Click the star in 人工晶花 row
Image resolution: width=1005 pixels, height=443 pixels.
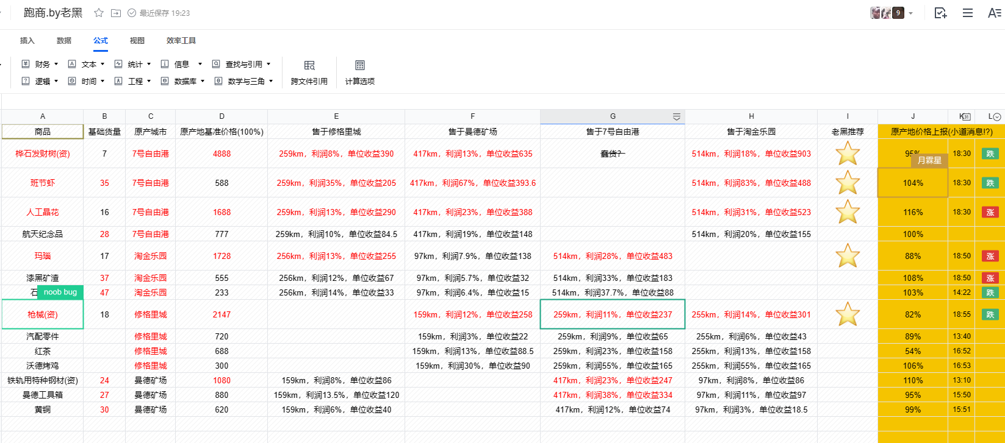(848, 212)
